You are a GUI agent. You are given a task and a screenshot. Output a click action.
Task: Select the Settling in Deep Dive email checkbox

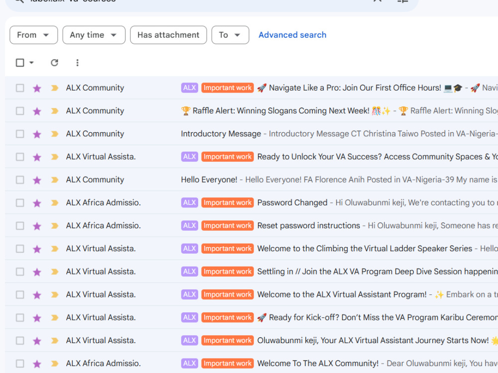click(20, 272)
